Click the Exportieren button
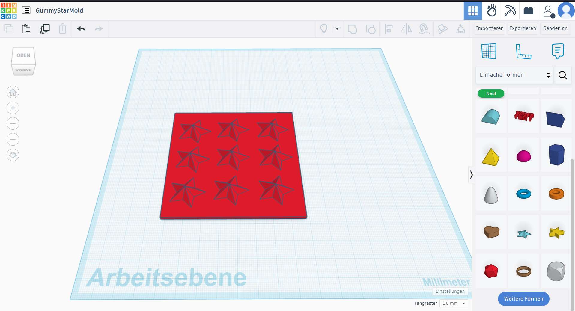Image resolution: width=575 pixels, height=311 pixels. [523, 28]
